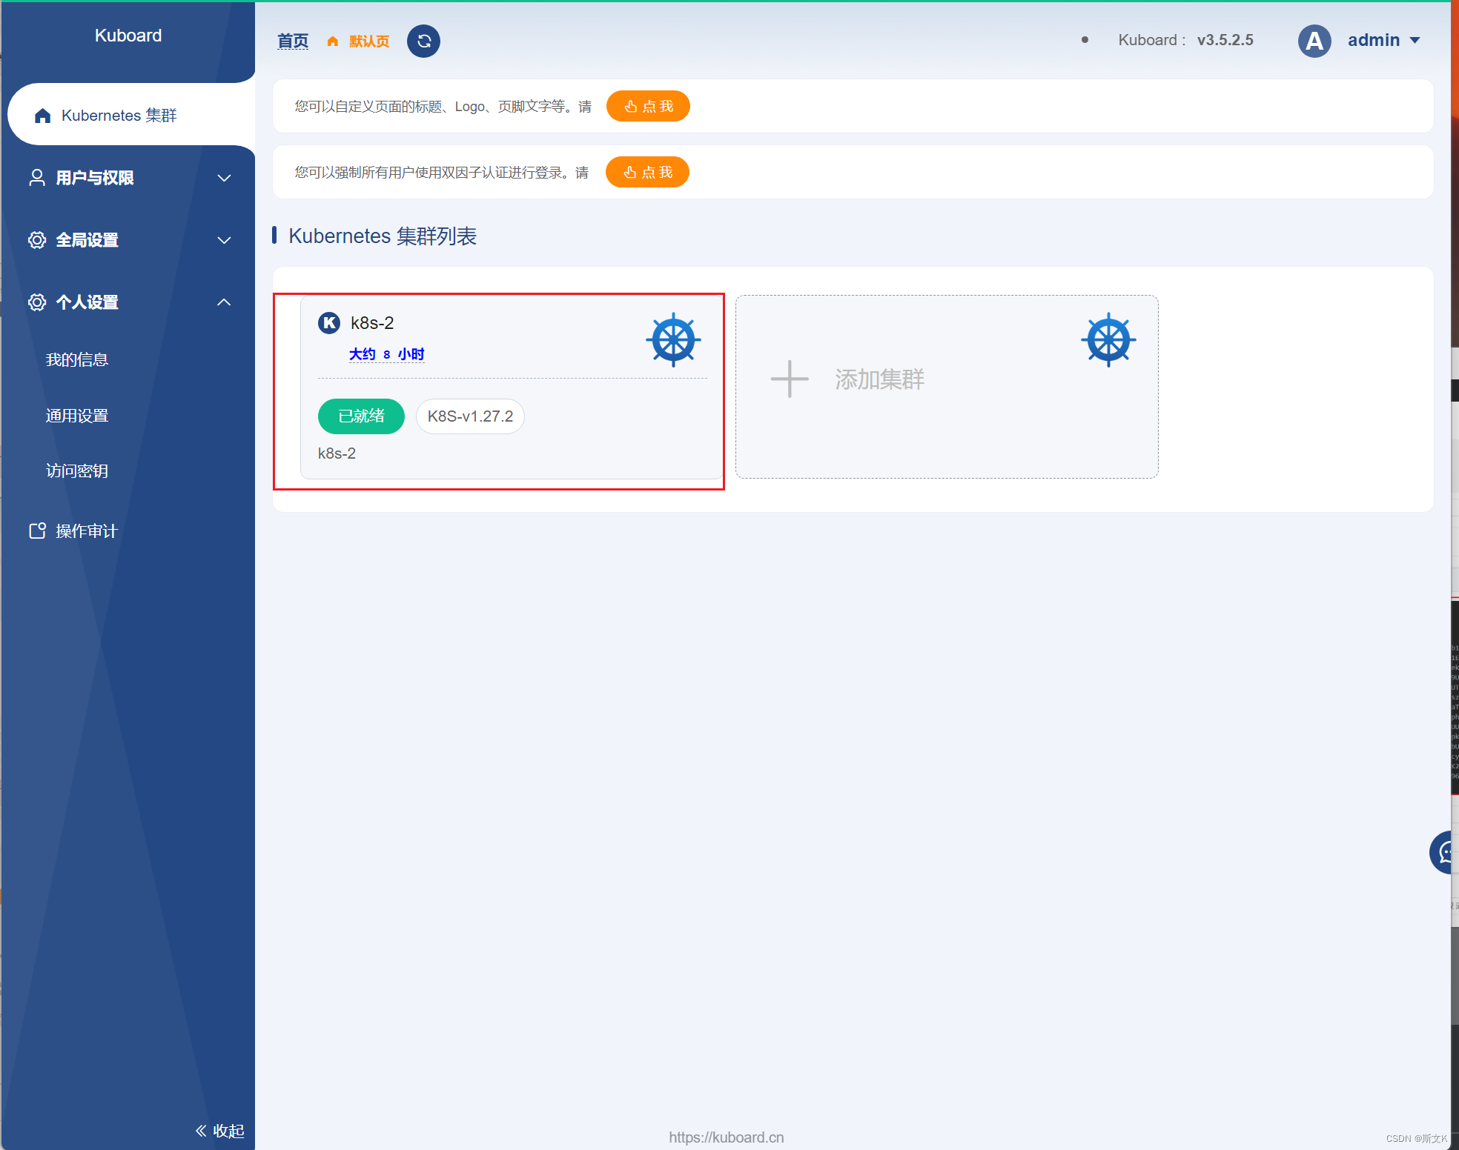This screenshot has width=1459, height=1150.
Task: Click the 已就绪 status badge
Action: coord(361,416)
